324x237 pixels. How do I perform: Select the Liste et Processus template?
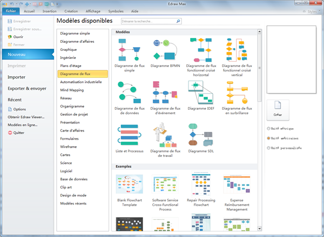[x=130, y=139]
